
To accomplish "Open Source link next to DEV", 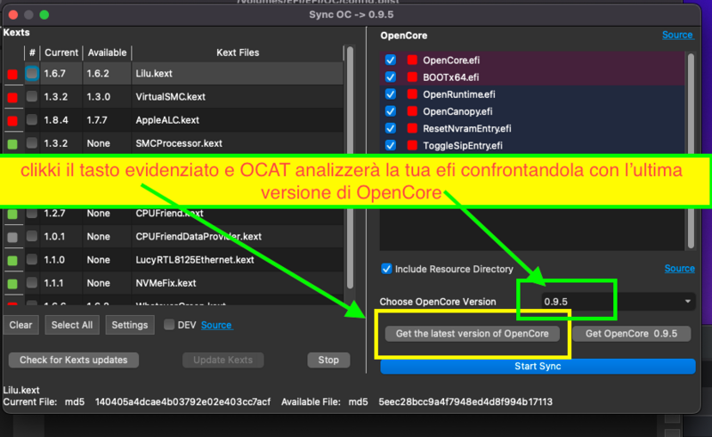I will 216,325.
